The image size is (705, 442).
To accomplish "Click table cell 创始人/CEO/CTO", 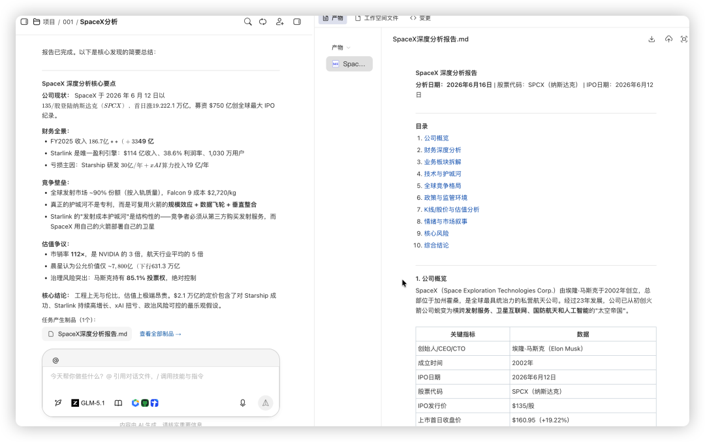I will (463, 349).
